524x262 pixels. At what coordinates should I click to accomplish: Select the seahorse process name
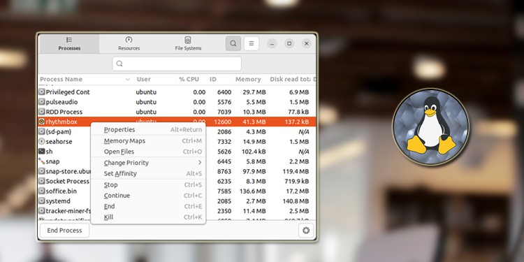click(59, 141)
